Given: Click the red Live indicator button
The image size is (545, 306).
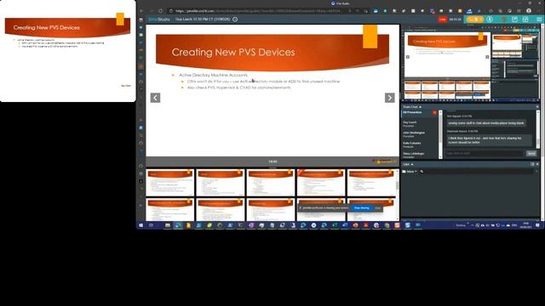Looking at the screenshot, I should pos(442,20).
